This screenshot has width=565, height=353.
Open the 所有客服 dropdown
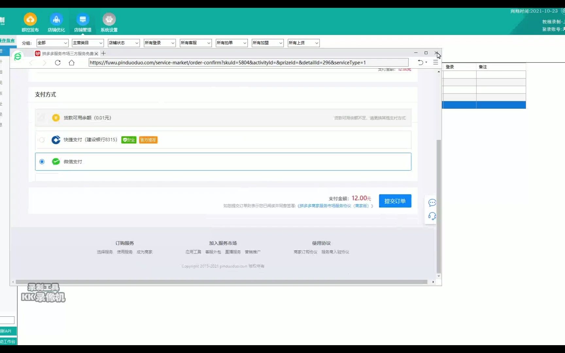pos(196,43)
